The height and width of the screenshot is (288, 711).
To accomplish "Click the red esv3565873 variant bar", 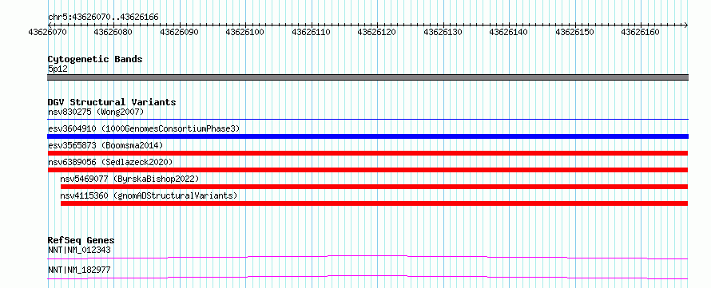I will tap(367, 153).
